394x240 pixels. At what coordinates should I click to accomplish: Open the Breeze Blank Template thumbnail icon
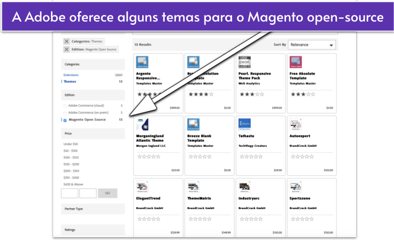[193, 124]
